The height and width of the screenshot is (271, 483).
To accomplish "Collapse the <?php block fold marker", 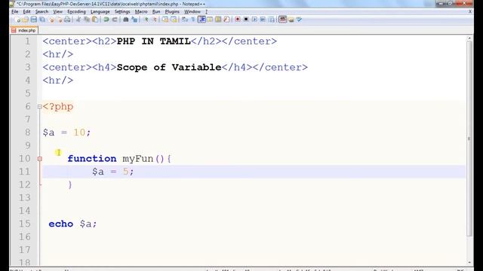I will tap(40, 107).
